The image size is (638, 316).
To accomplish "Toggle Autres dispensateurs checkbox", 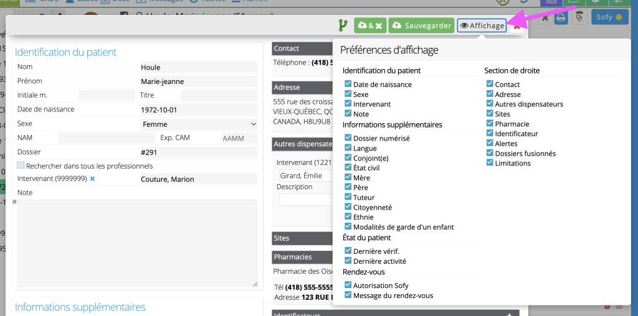I will coord(490,103).
